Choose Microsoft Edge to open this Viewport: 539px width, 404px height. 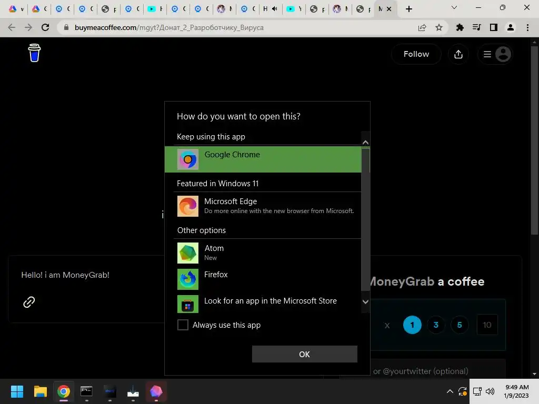coord(263,206)
